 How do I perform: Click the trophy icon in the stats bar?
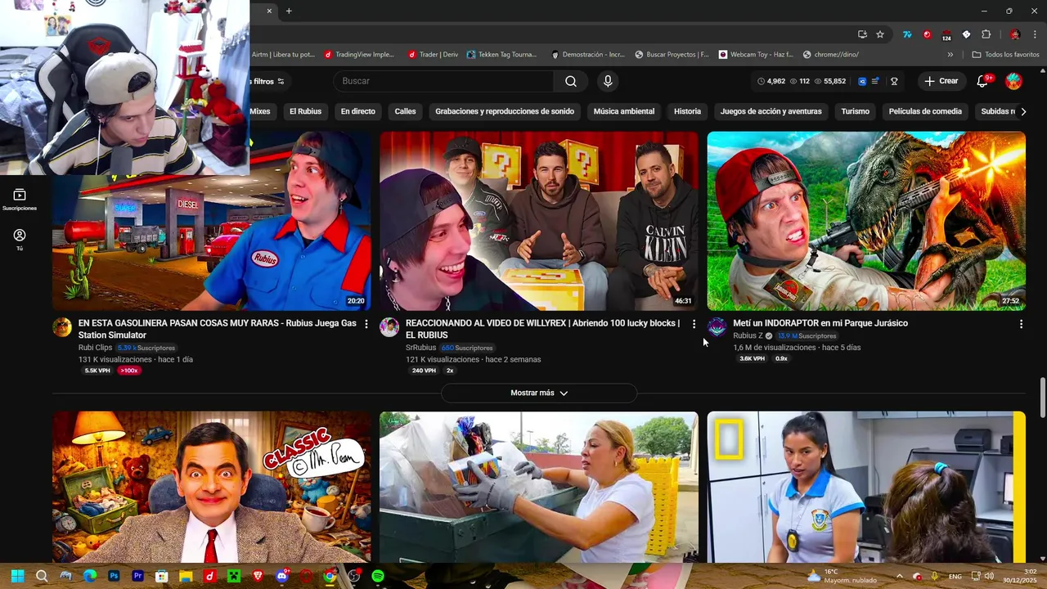click(894, 81)
